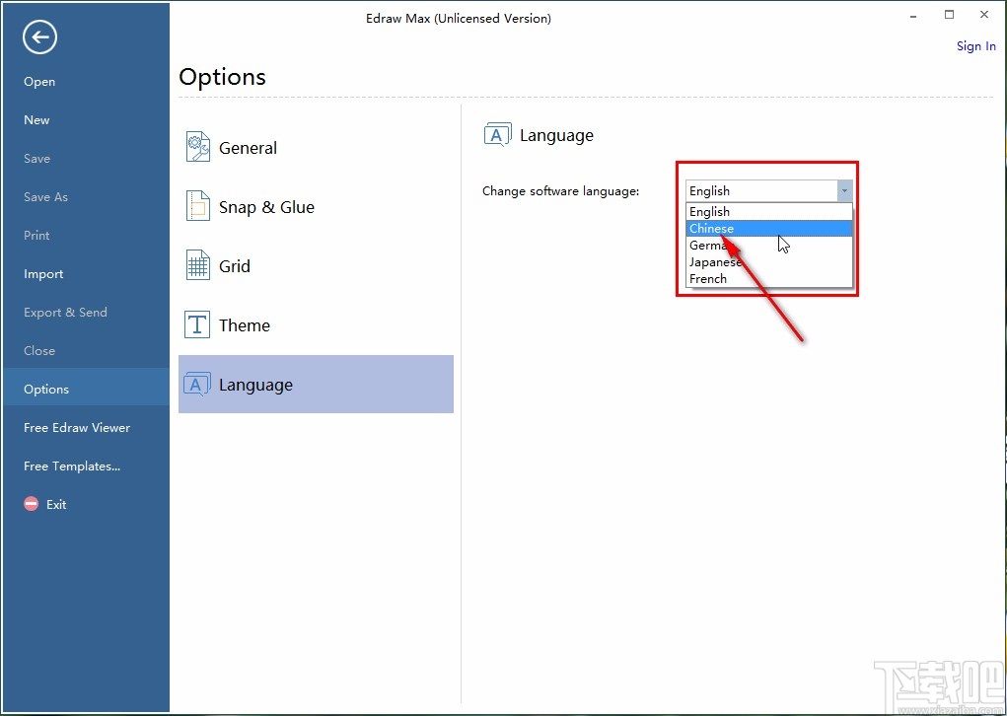Click the red Exit icon
The width and height of the screenshot is (1007, 716).
(32, 504)
